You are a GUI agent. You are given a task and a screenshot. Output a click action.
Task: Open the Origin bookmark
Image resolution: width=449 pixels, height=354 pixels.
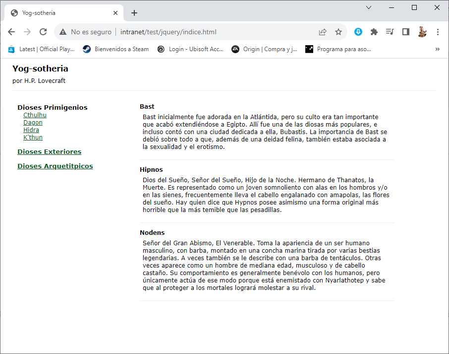(265, 49)
